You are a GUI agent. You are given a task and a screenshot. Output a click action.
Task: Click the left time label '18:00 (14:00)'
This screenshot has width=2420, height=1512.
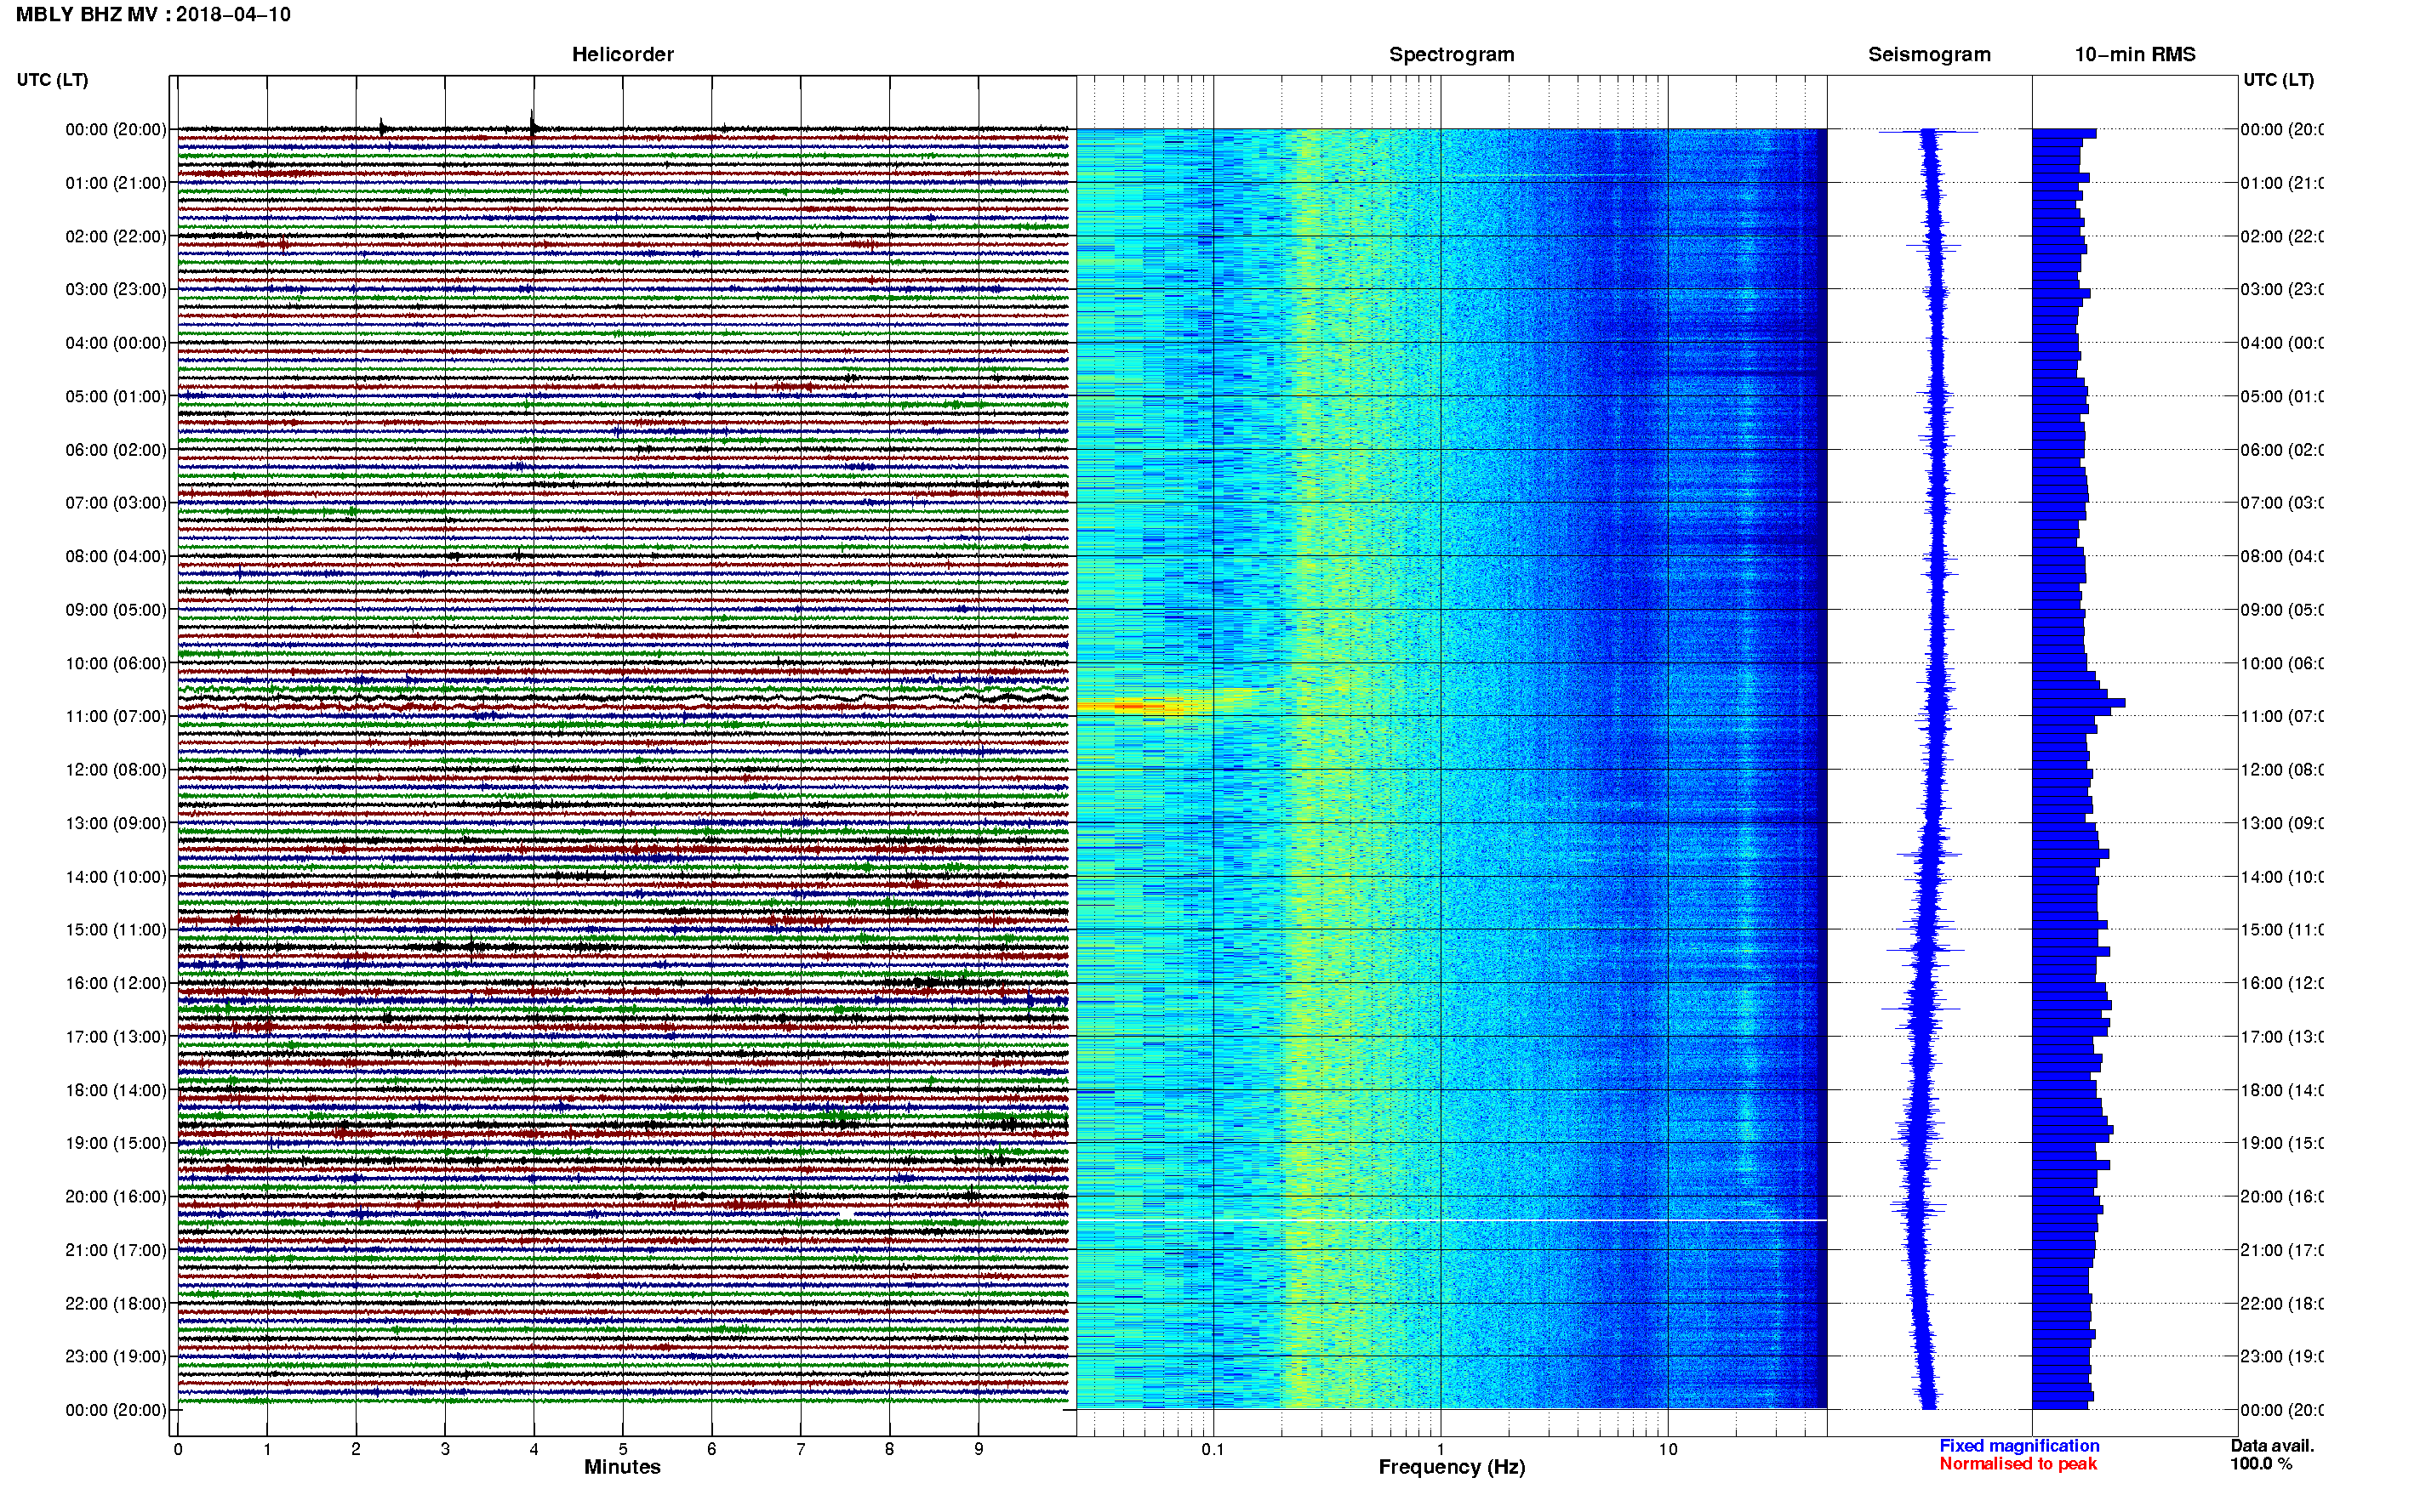(115, 1090)
